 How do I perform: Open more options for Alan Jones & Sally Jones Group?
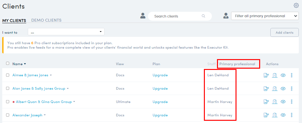(x=291, y=88)
